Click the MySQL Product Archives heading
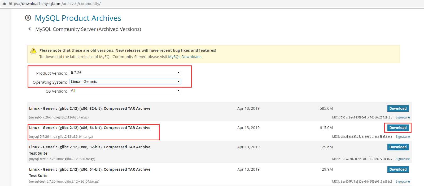The width and height of the screenshot is (424, 186). pyautogui.click(x=78, y=18)
